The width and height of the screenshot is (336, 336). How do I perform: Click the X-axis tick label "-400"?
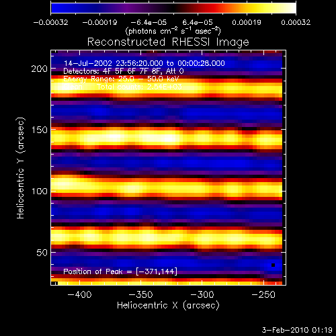coord(79,294)
